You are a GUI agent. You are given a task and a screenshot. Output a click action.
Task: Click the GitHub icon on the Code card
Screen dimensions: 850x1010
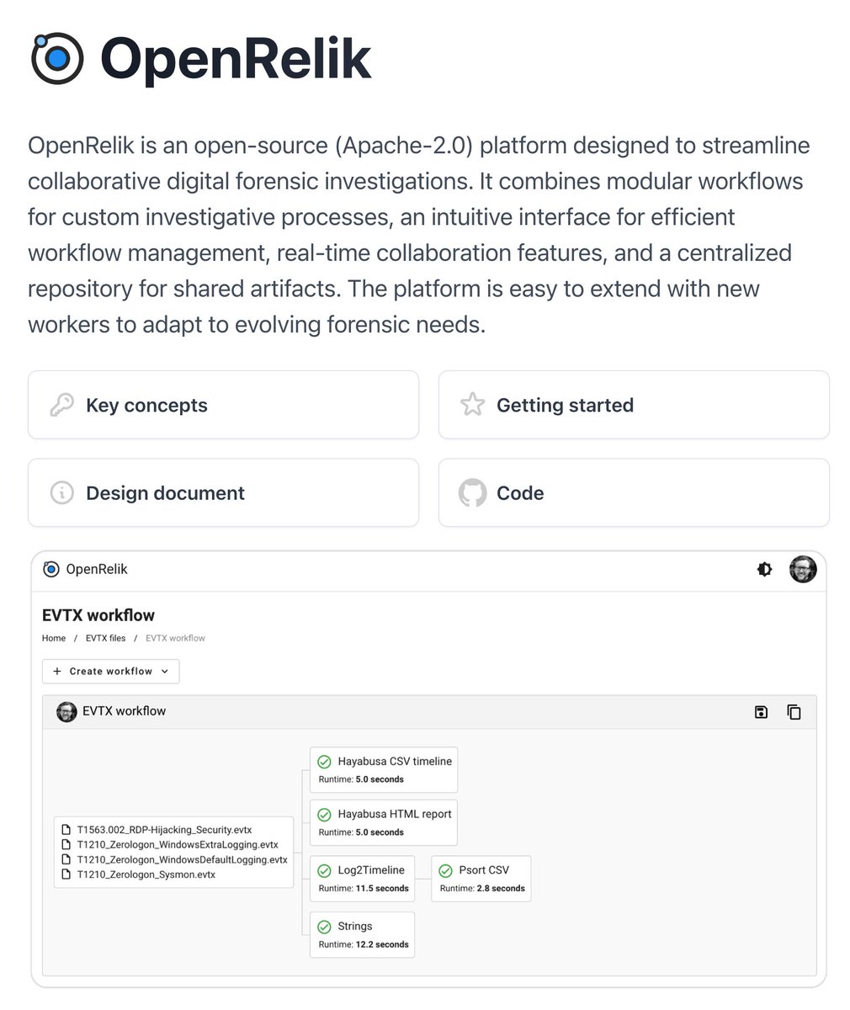coord(472,493)
